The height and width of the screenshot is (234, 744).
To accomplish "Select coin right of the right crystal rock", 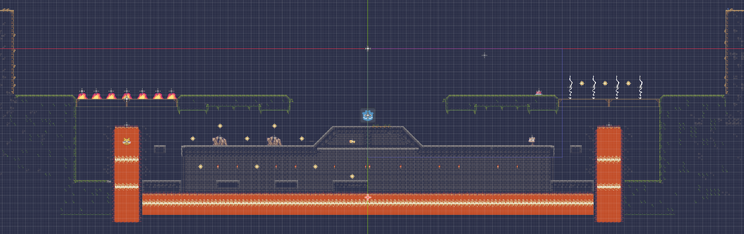I will click(x=302, y=139).
